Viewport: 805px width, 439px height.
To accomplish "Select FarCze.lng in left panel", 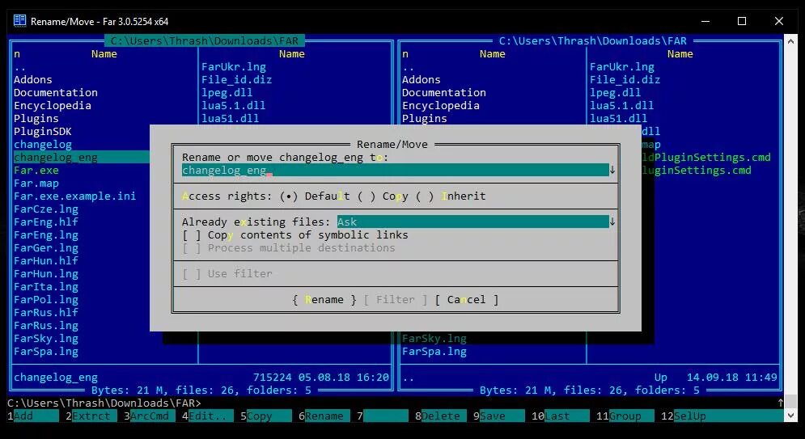I will click(45, 209).
